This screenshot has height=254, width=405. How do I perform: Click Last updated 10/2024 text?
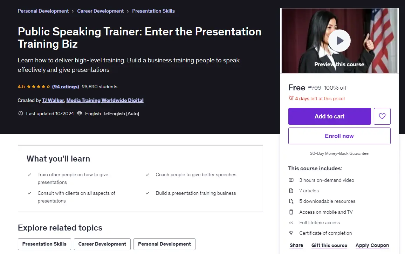point(50,114)
